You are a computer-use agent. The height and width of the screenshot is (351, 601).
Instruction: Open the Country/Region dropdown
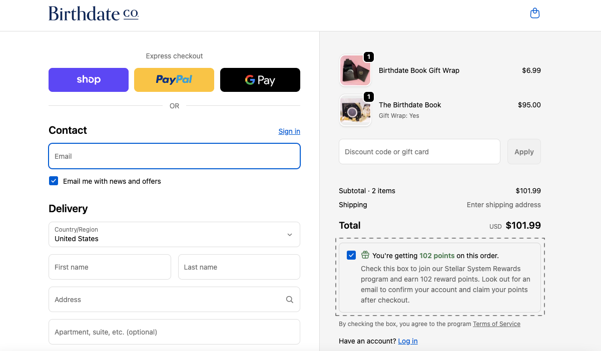click(x=174, y=234)
